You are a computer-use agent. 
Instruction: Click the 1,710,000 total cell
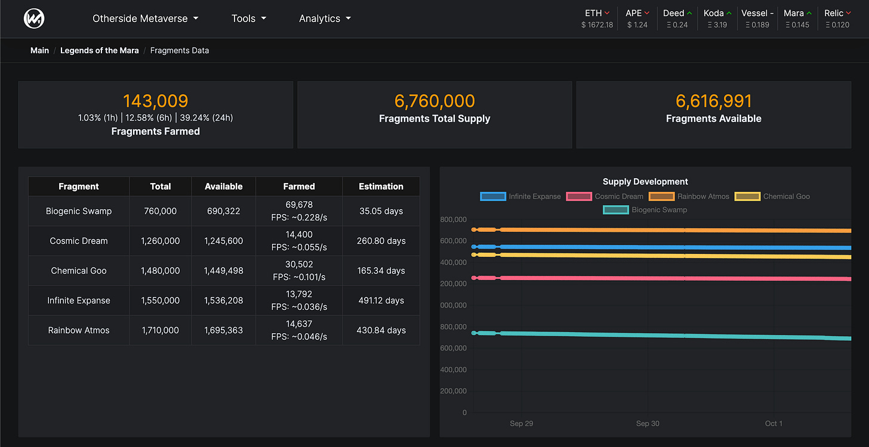(161, 330)
